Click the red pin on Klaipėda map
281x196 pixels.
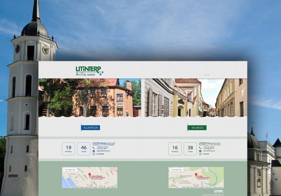click(x=90, y=175)
